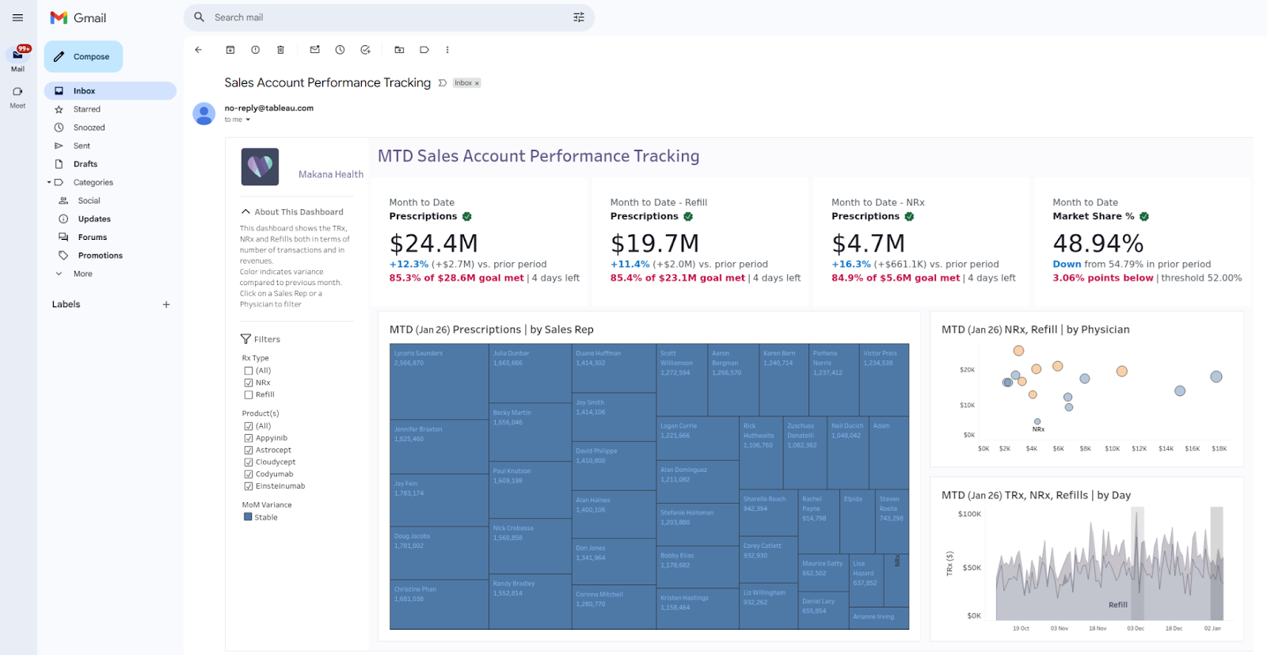Click the Report spam icon
The height and width of the screenshot is (655, 1267).
pyautogui.click(x=255, y=50)
